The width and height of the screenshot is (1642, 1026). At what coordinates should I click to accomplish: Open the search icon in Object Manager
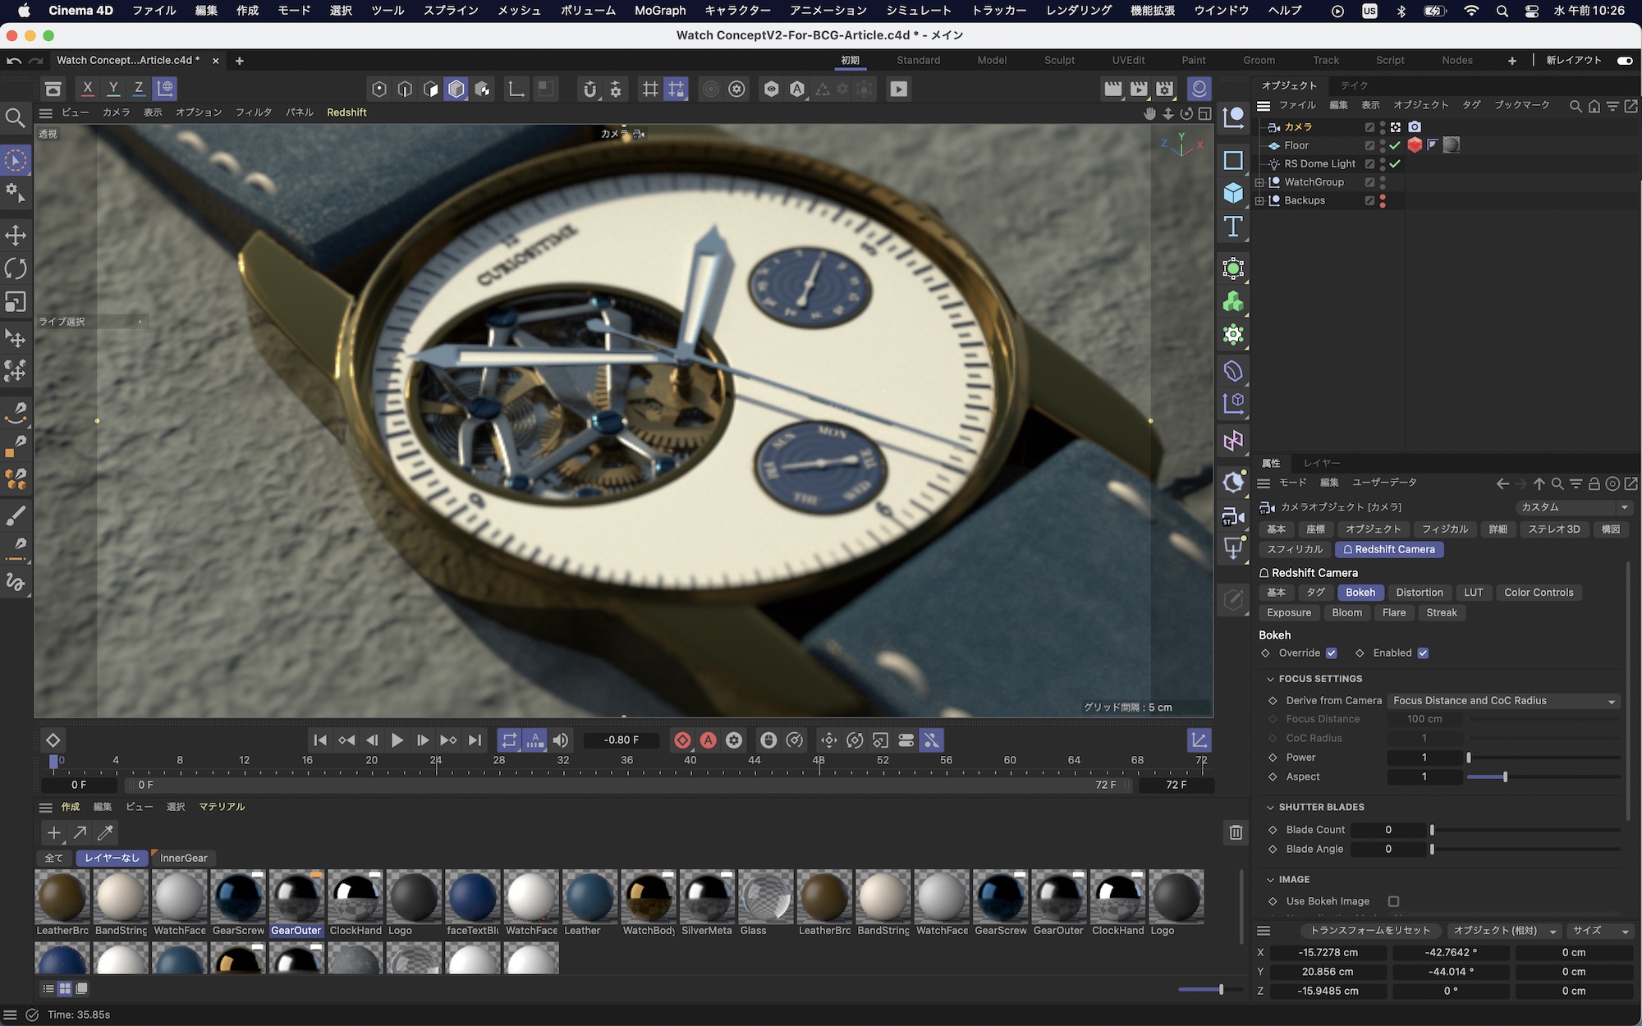coord(1575,106)
